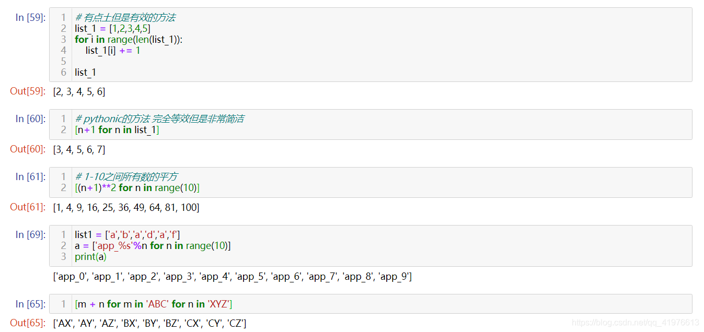Click the Out[61] output prompt
This screenshot has height=332, width=704.
tap(28, 207)
